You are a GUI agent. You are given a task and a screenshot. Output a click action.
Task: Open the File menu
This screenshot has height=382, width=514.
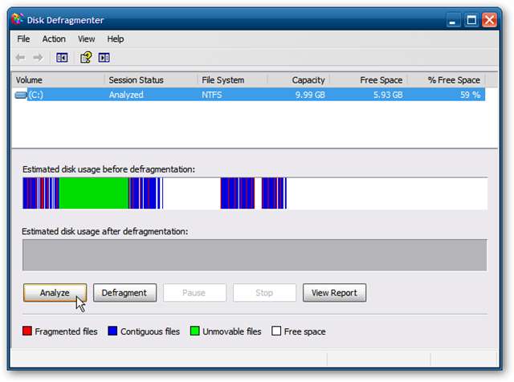pos(23,39)
